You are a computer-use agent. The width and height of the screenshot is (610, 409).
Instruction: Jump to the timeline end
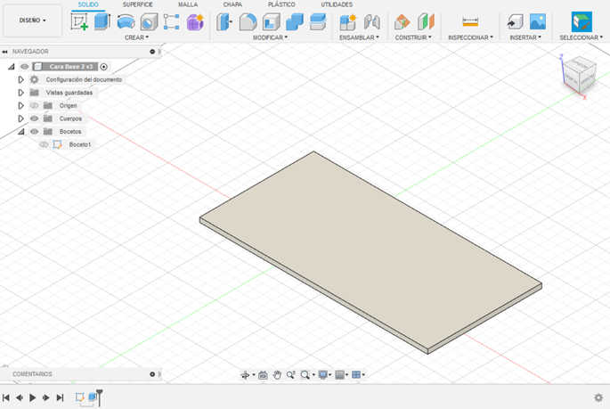click(60, 397)
